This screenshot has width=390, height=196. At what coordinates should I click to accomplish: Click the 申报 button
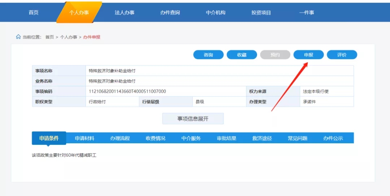309,55
